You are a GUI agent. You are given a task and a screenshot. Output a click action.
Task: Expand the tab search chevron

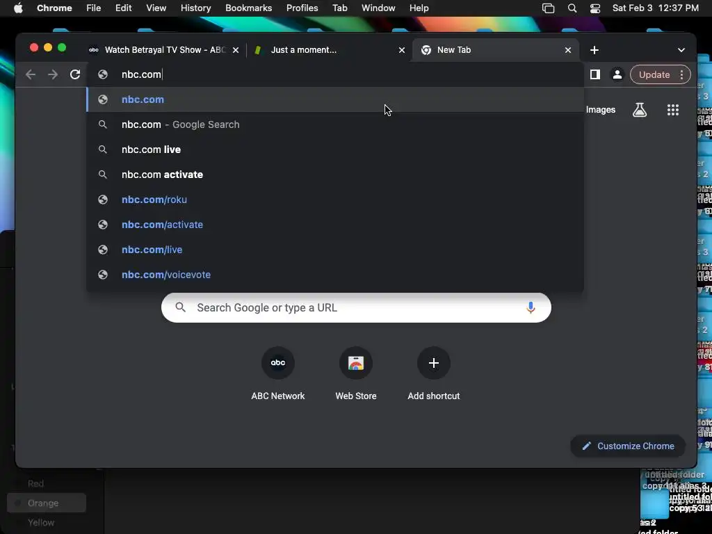(x=681, y=50)
